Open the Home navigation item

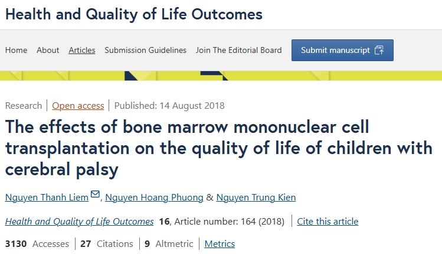(16, 51)
